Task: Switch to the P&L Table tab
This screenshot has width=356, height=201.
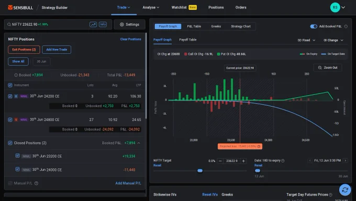Action: [x=194, y=26]
